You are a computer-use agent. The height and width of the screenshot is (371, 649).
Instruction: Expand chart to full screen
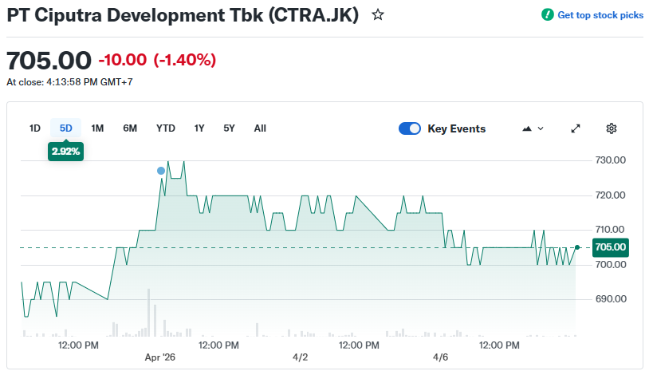pyautogui.click(x=576, y=128)
